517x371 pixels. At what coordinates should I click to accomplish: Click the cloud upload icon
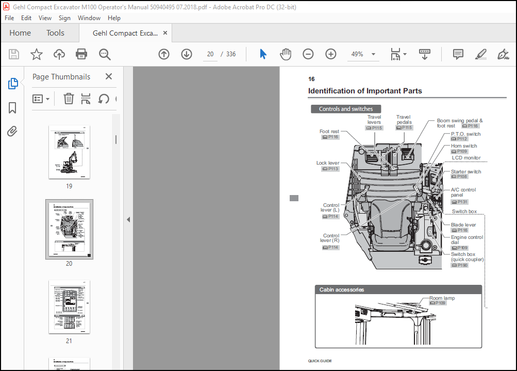59,54
